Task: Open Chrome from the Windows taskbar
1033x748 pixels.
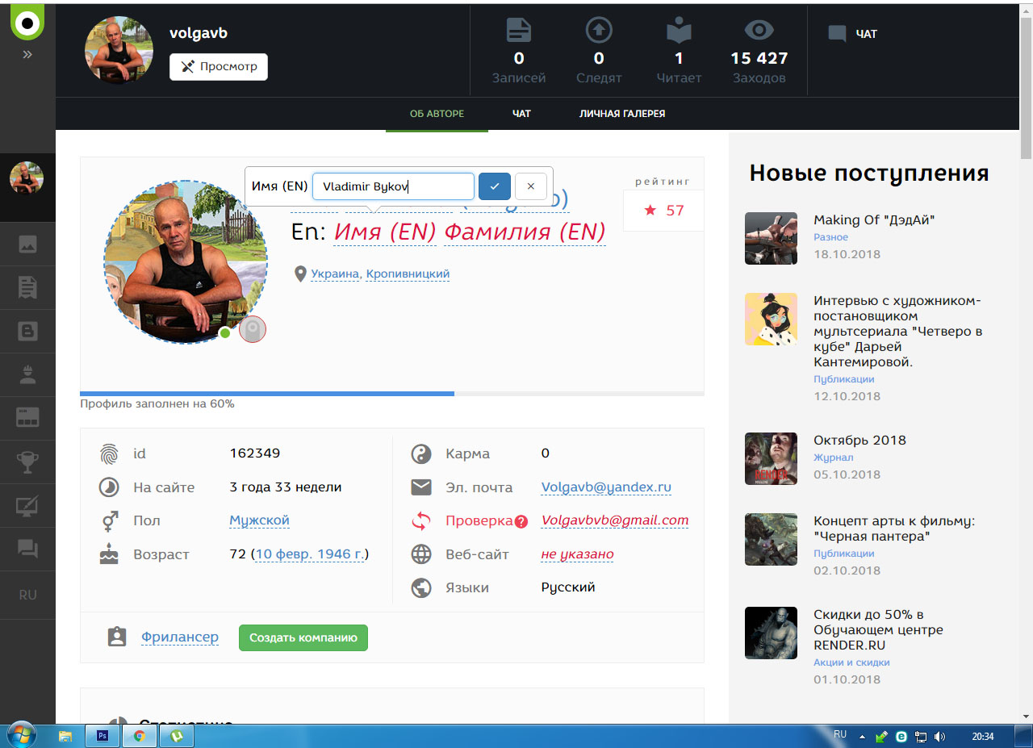Action: coord(139,736)
